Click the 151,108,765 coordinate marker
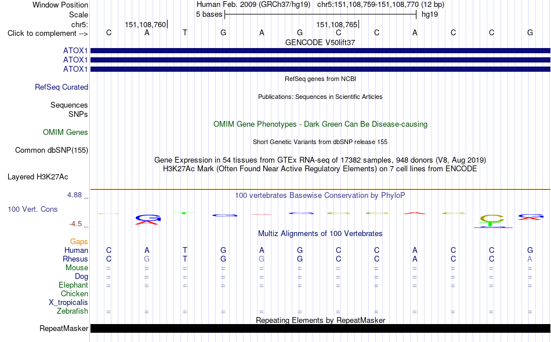 point(336,24)
